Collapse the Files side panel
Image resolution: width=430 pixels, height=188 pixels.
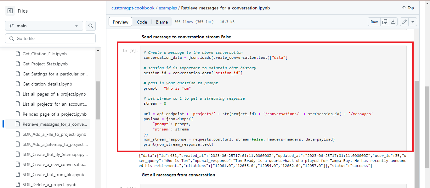11,10
